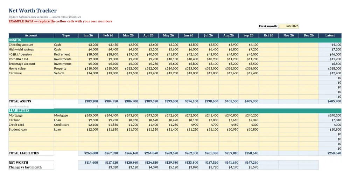
Task: Select the Retirement type cell
Action: [66, 55]
